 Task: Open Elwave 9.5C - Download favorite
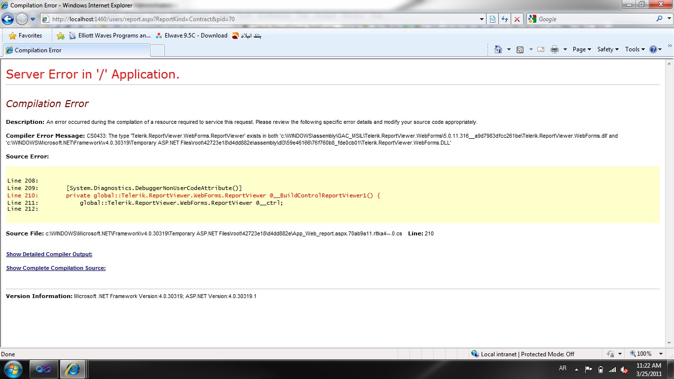(x=191, y=36)
